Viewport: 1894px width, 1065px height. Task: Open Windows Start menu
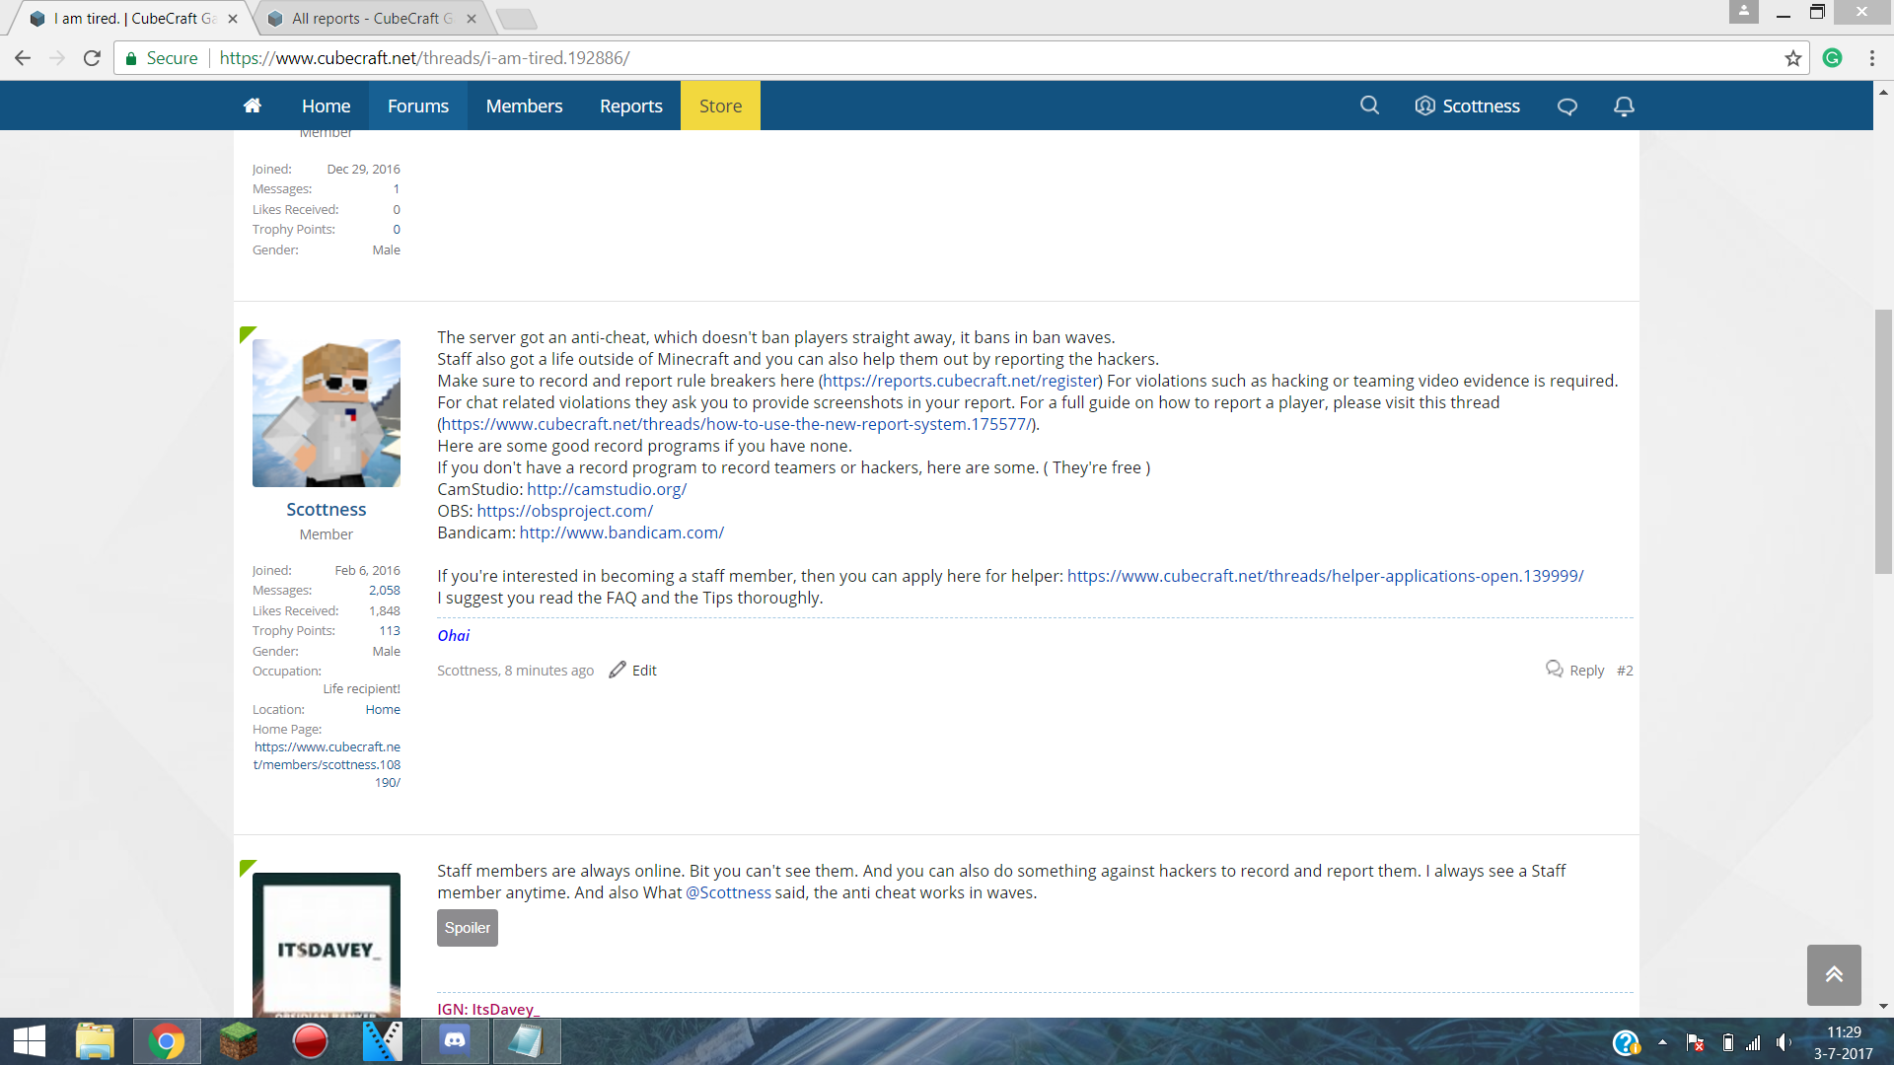pos(30,1041)
